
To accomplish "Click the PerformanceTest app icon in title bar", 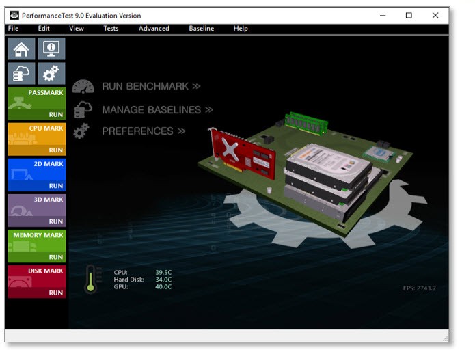I will 14,16.
